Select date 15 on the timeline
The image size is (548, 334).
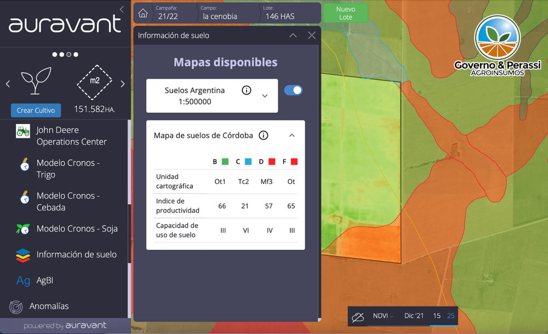pos(437,316)
